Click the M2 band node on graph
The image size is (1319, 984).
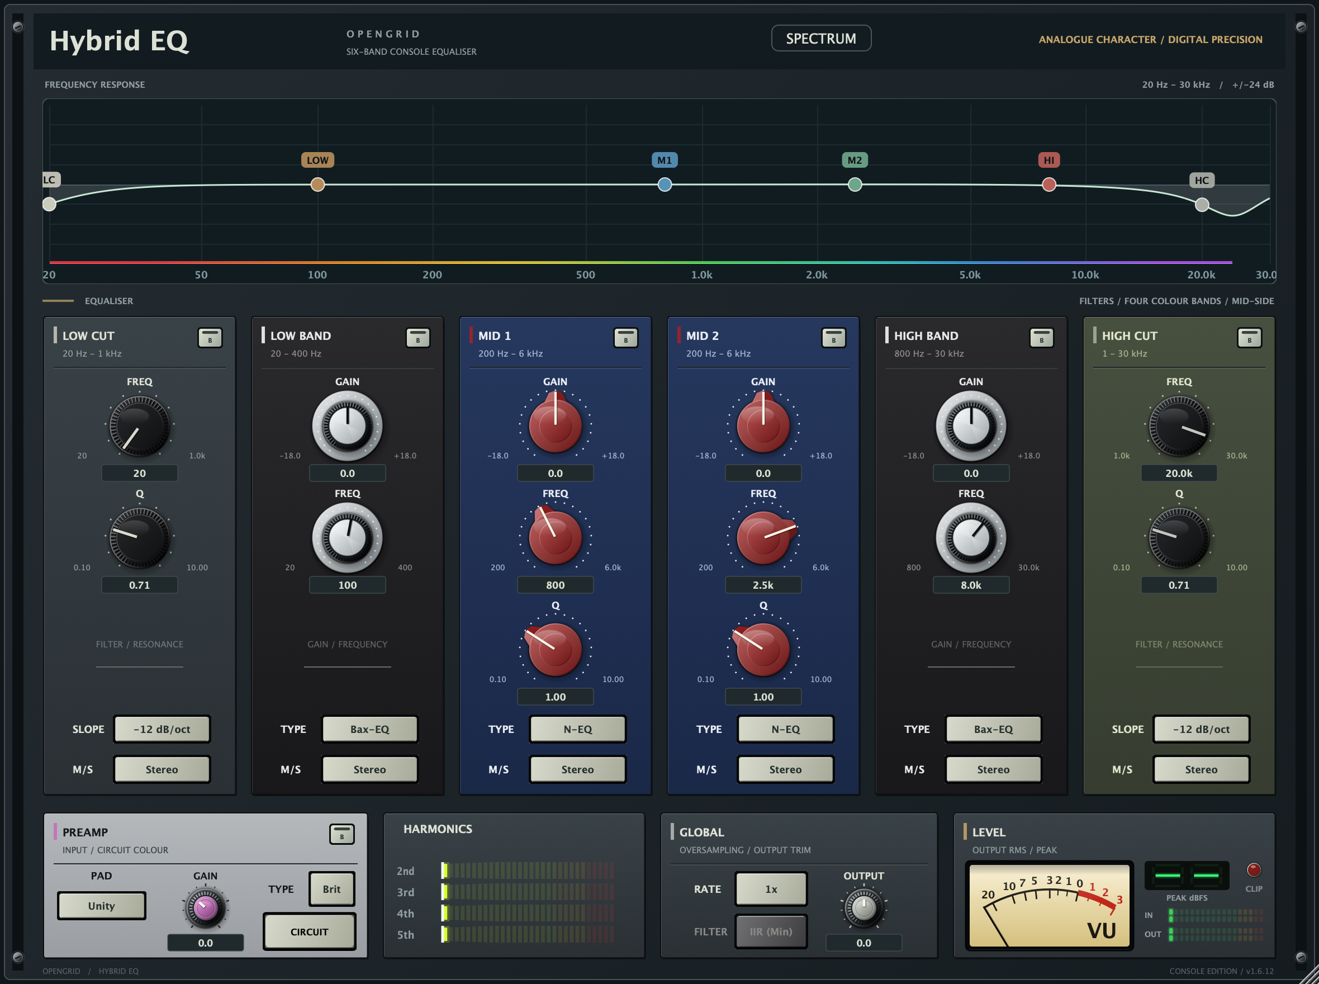tap(855, 184)
